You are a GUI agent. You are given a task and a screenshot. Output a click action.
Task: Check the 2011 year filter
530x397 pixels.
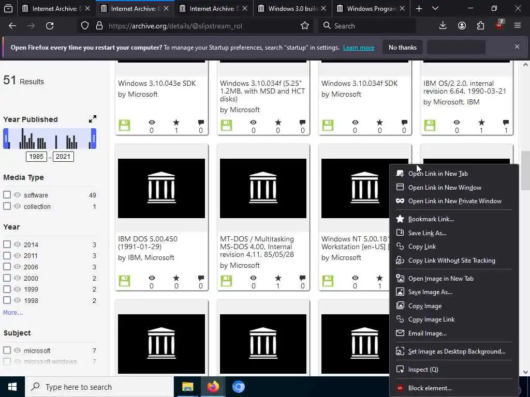[x=7, y=255]
